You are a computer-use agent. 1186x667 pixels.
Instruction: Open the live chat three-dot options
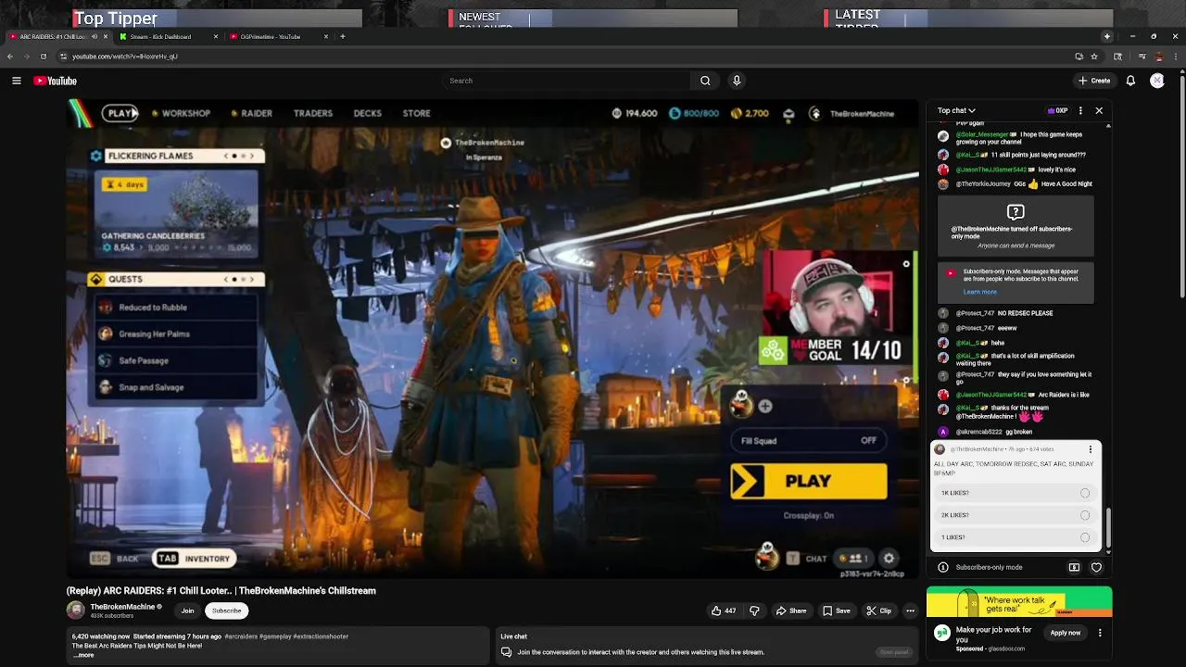point(1080,110)
